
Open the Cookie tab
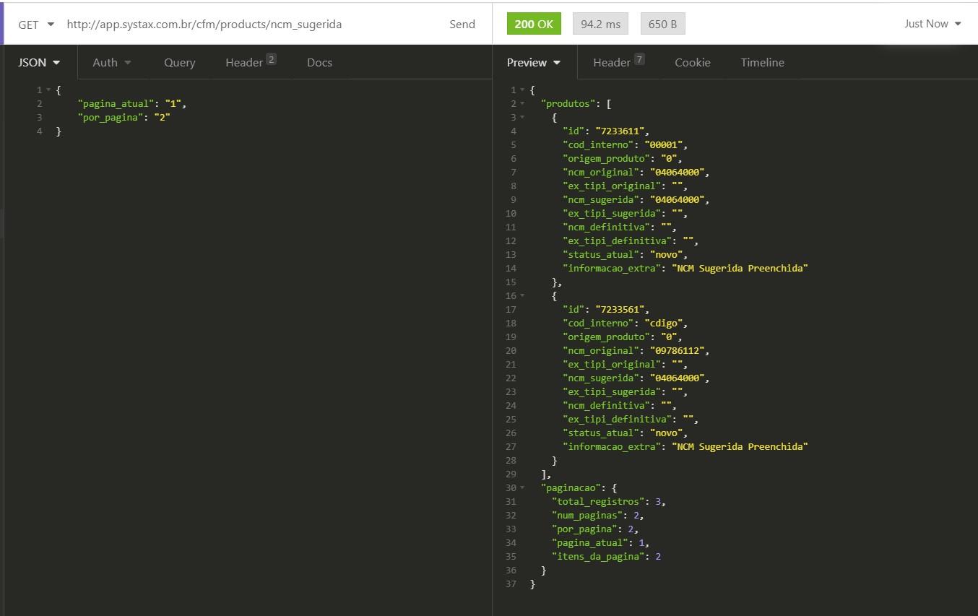[x=693, y=62]
